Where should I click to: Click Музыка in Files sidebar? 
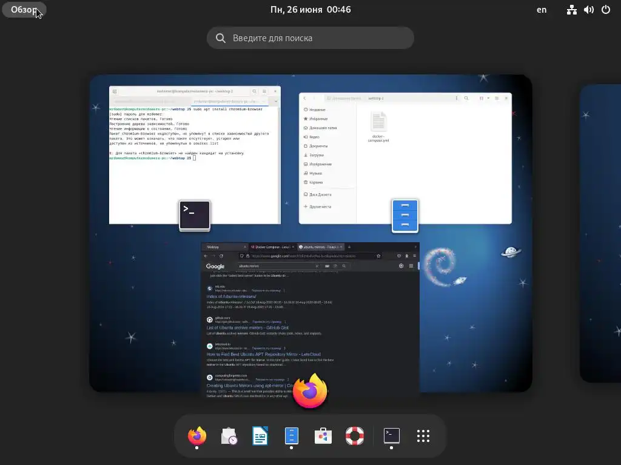pyautogui.click(x=315, y=173)
